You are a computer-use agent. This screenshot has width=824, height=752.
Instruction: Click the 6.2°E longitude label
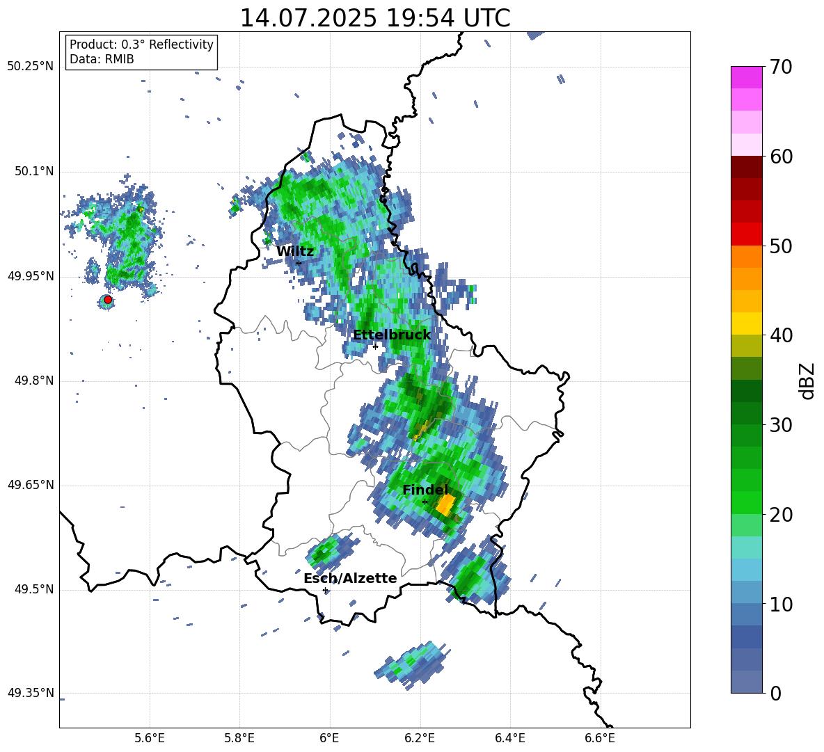[420, 738]
